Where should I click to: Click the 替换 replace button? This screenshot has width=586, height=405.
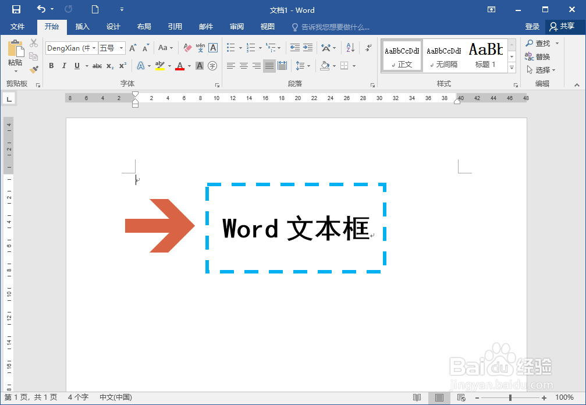538,57
